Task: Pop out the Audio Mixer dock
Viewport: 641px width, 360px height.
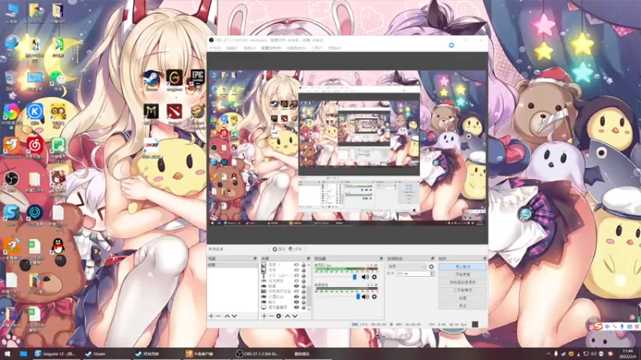Action: [x=381, y=258]
